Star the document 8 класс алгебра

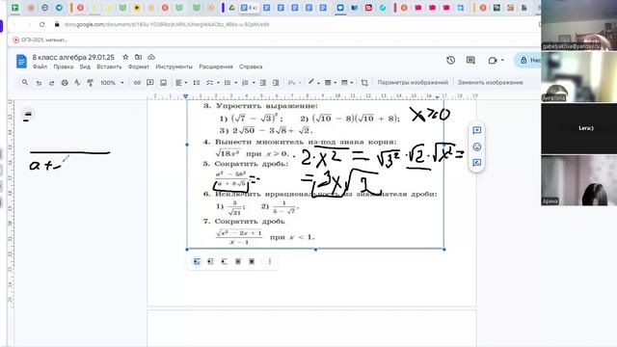125,57
